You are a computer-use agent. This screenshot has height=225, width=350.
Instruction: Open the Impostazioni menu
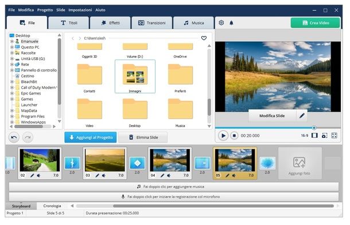point(80,10)
